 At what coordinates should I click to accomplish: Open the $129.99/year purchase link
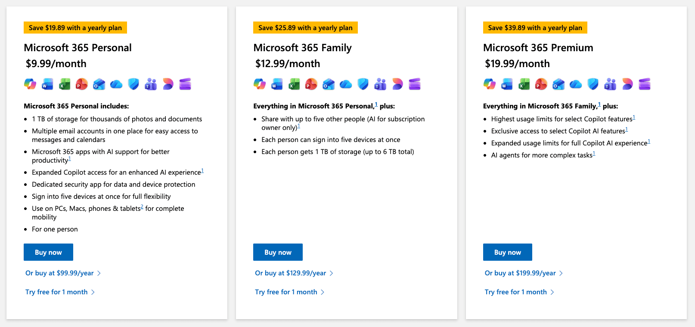click(x=291, y=273)
